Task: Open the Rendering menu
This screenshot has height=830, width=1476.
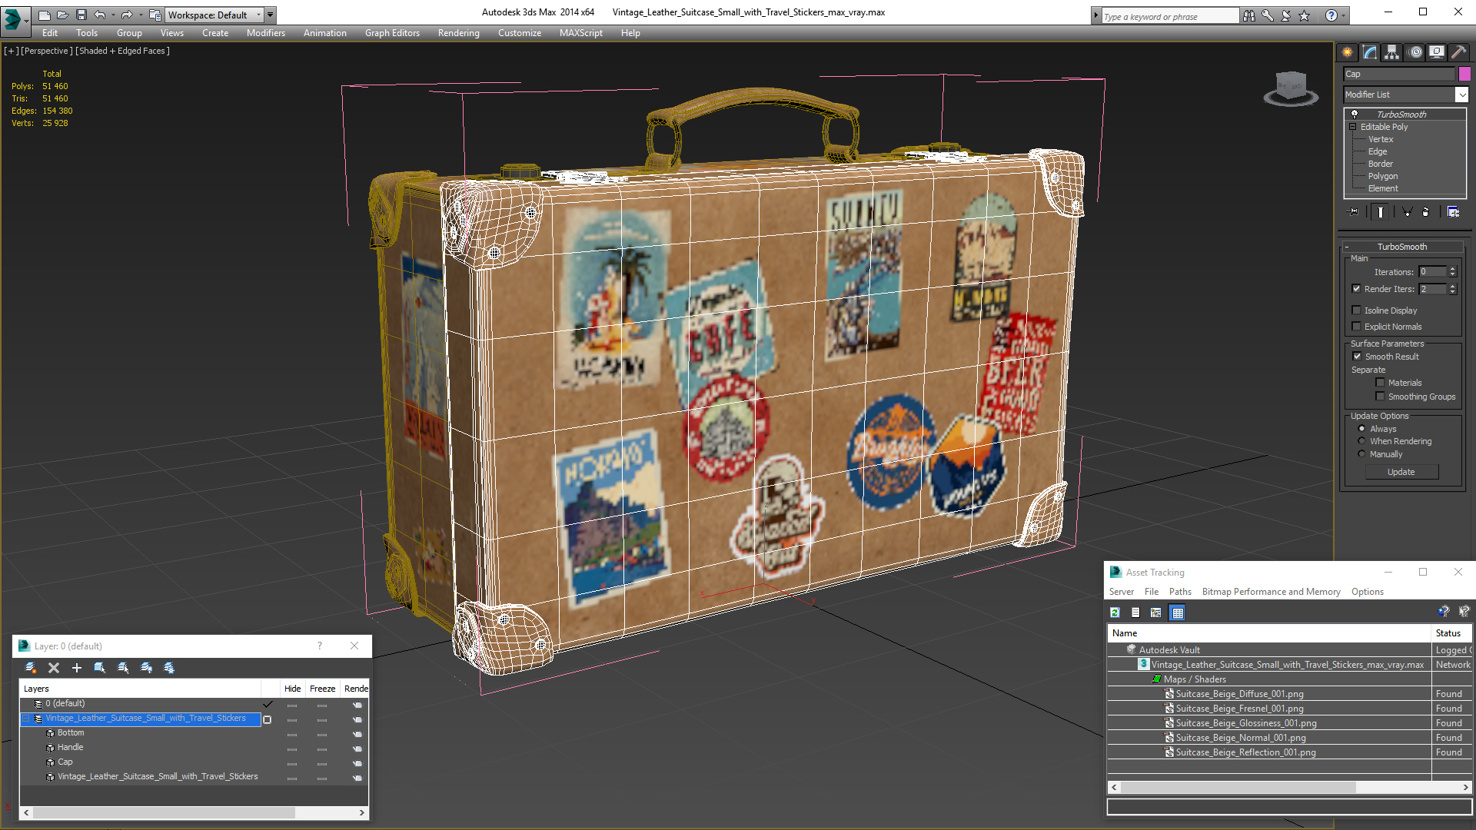Action: pos(459,33)
